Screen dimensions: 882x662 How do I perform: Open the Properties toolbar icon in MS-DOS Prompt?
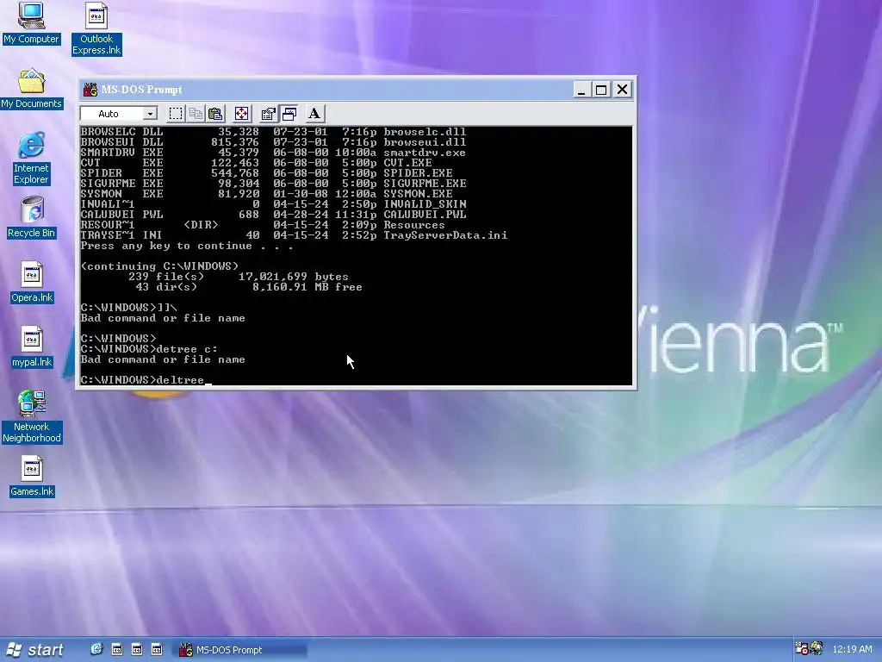(269, 114)
